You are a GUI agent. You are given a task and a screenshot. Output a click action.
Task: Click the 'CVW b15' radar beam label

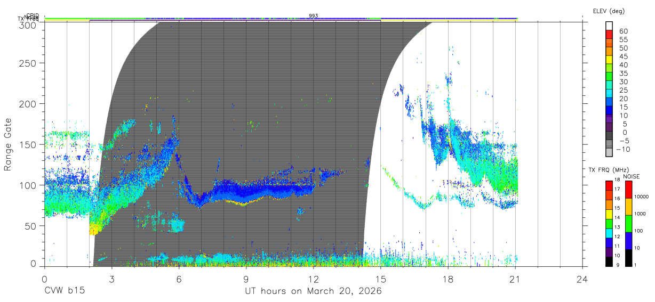pos(64,291)
